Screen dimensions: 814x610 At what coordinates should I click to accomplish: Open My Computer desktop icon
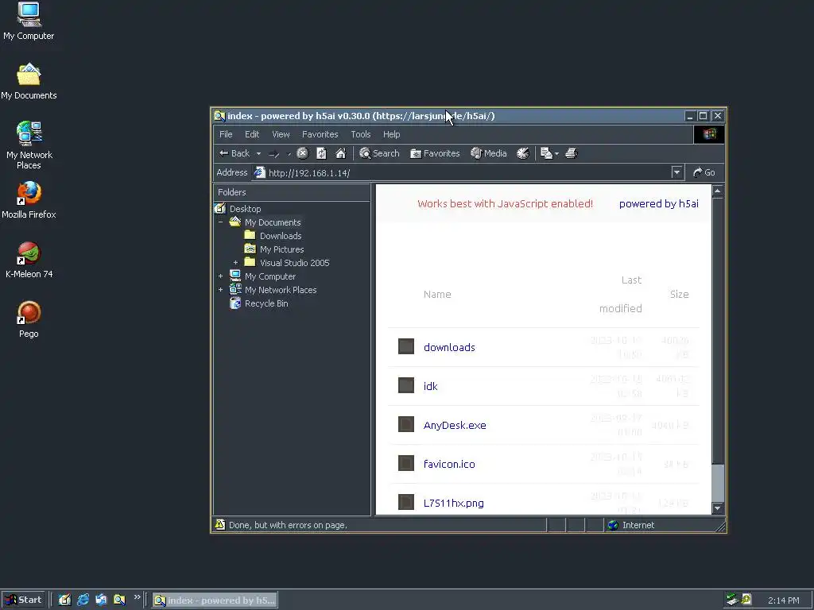point(29,21)
